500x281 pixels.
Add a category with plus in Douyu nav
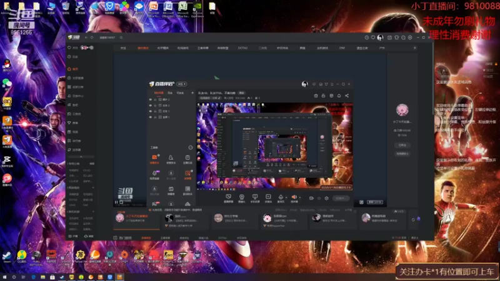414,48
